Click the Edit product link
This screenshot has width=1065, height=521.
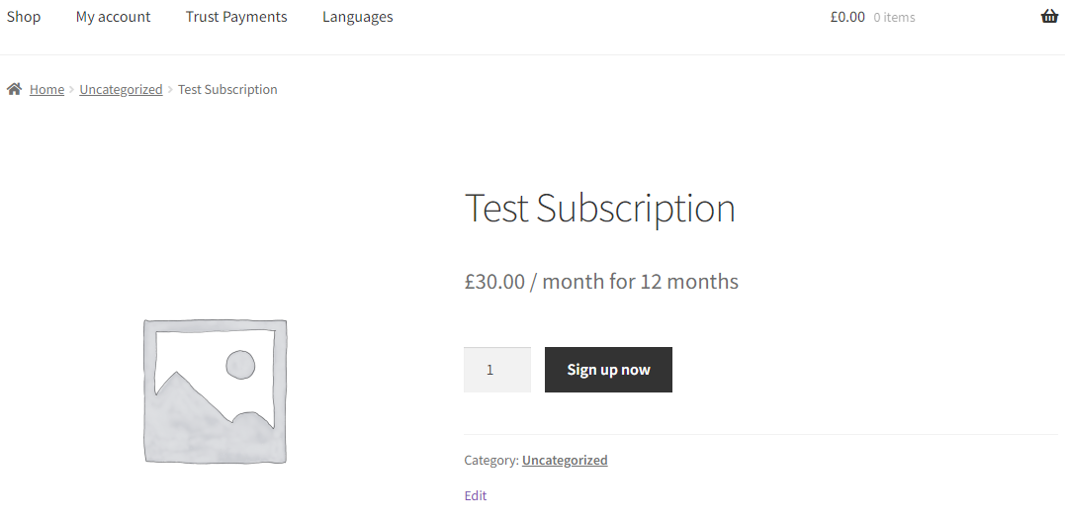(476, 496)
